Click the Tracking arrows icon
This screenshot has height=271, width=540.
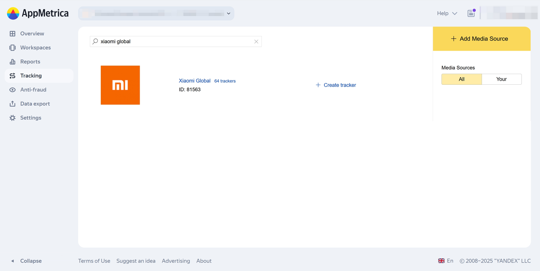[x=13, y=76]
